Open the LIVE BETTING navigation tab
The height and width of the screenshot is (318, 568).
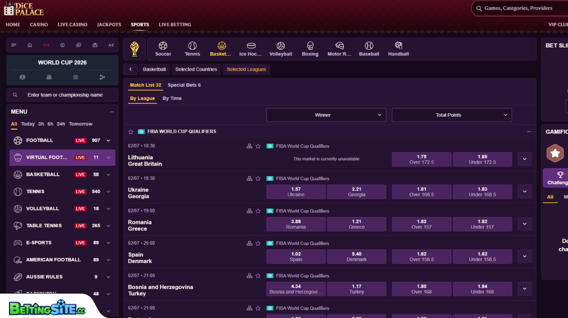[x=175, y=24]
